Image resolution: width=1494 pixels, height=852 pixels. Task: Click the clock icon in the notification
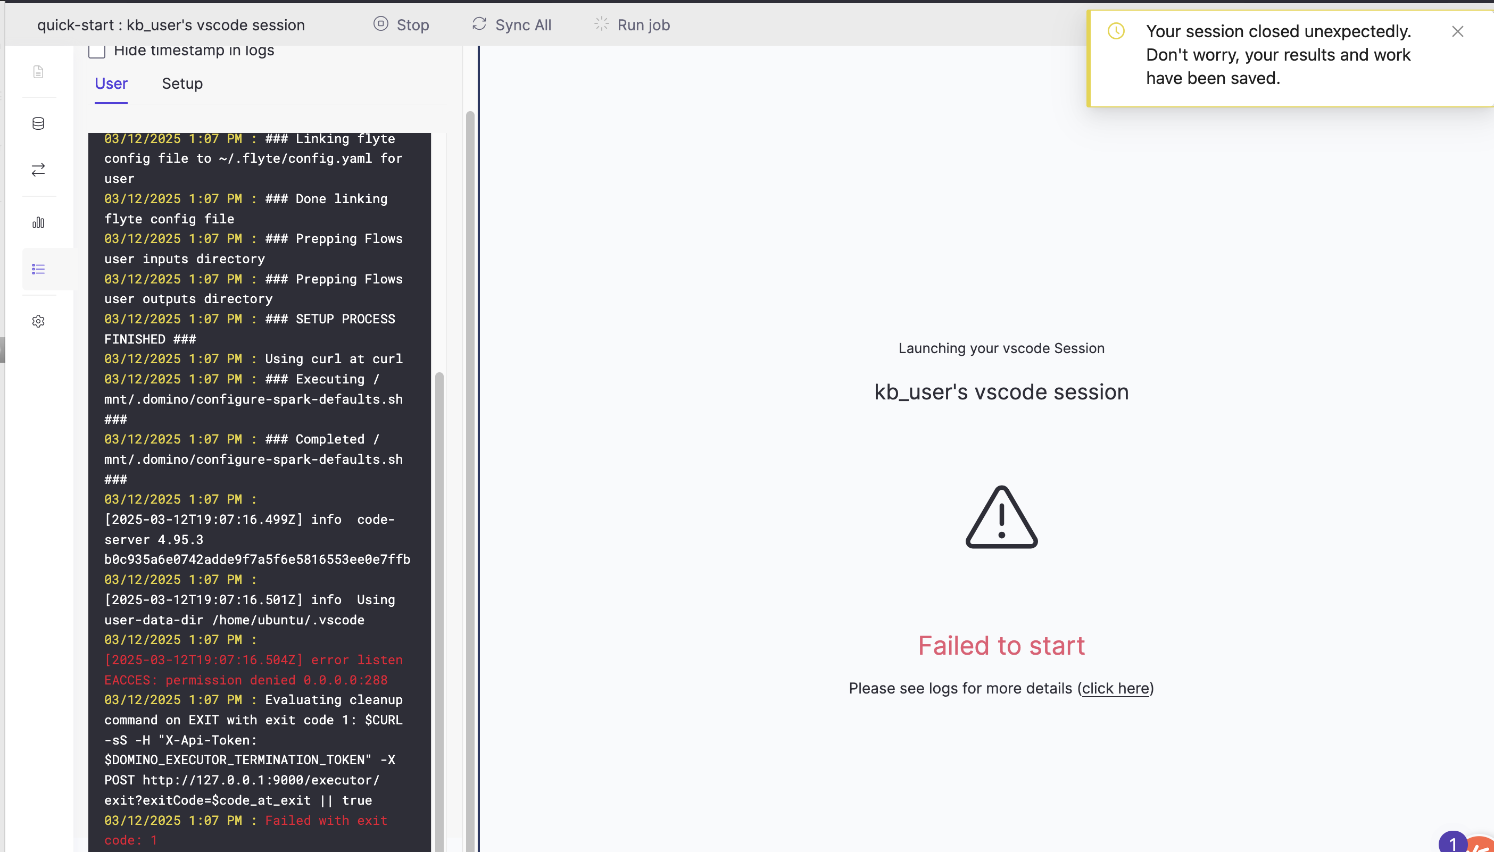pyautogui.click(x=1116, y=31)
